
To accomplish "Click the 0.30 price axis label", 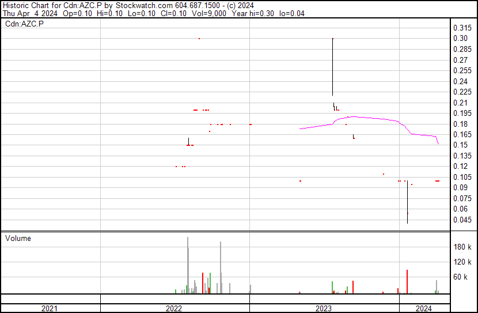I will [x=460, y=38].
